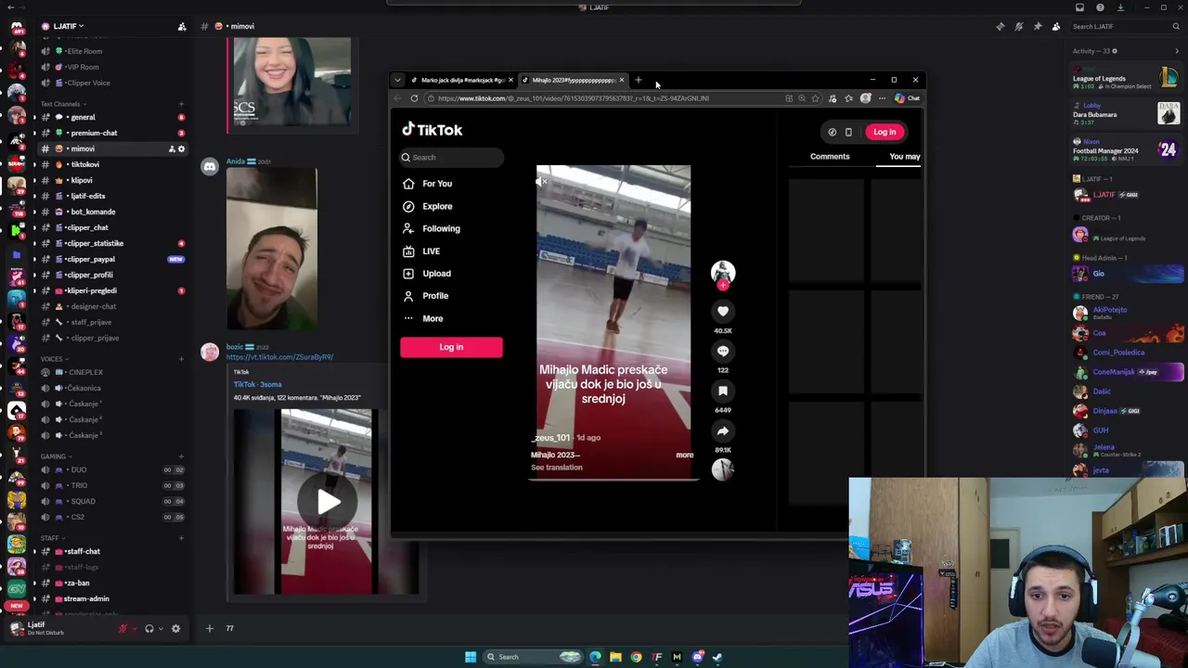1188x668 pixels.
Task: Follow the creator with the plus badge
Action: point(723,285)
